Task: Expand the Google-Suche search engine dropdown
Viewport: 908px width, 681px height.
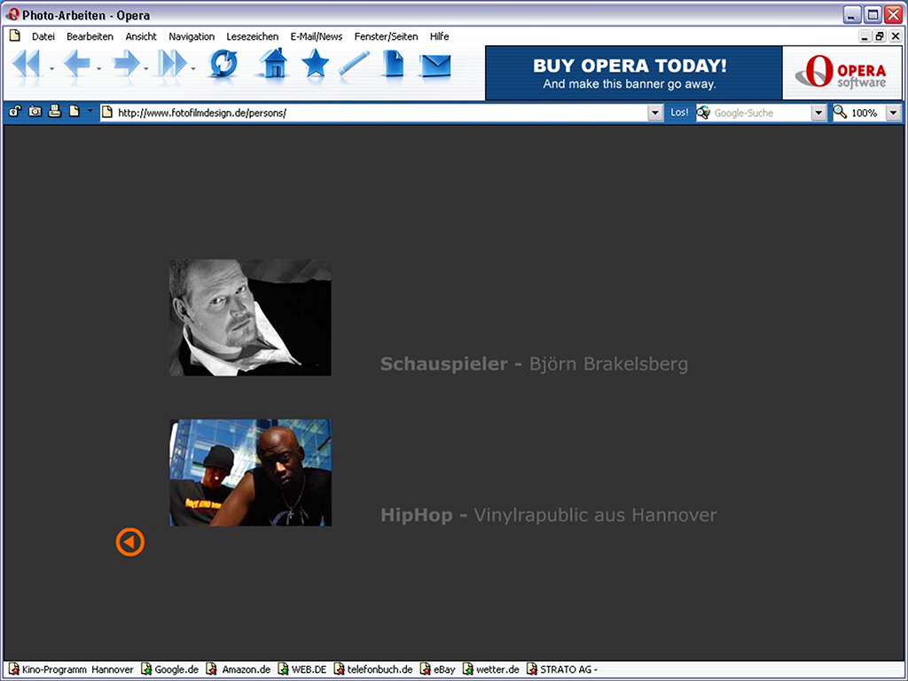Action: pos(818,113)
